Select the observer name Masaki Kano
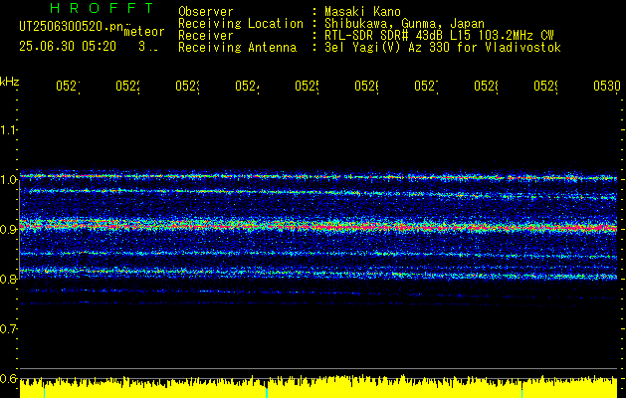Screen dimensions: 626x398 pos(362,11)
